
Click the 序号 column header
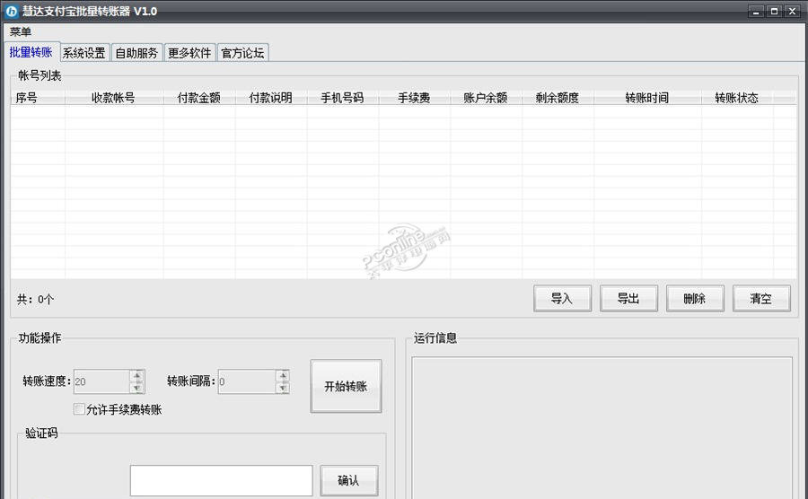pos(38,97)
